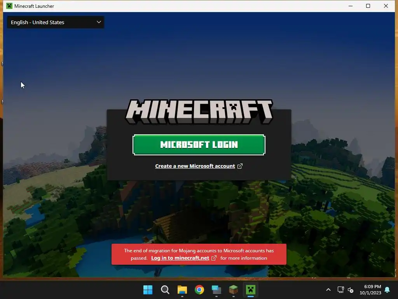This screenshot has width=398, height=299.
Task: Click the MINECRAFT logo
Action: pyautogui.click(x=199, y=112)
